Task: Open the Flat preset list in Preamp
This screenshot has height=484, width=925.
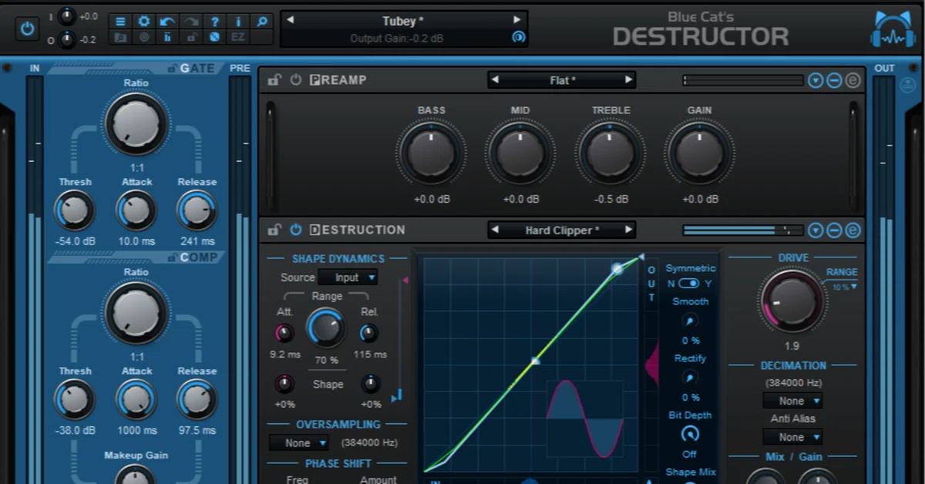Action: 563,80
